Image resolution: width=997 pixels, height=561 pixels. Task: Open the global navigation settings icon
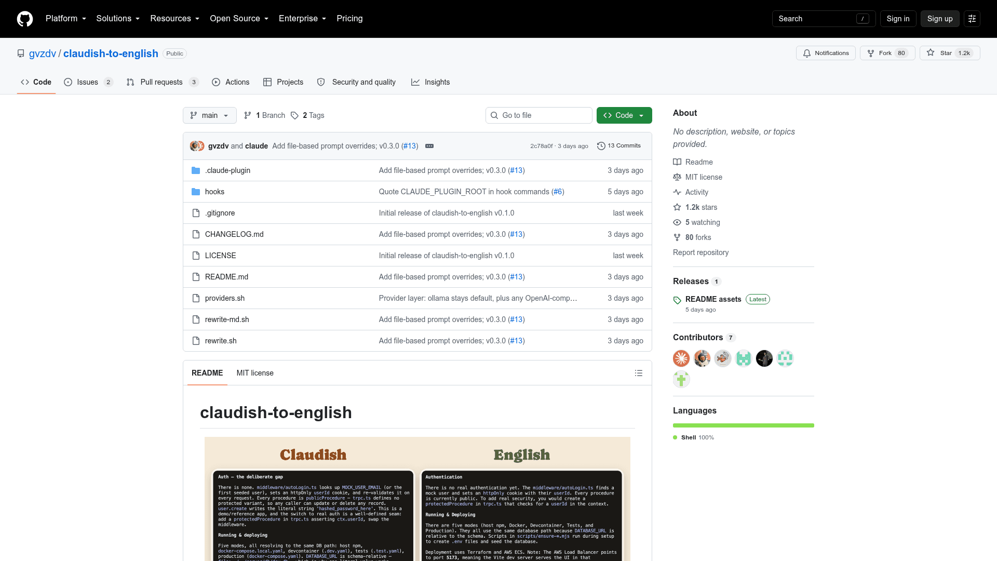coord(972,19)
